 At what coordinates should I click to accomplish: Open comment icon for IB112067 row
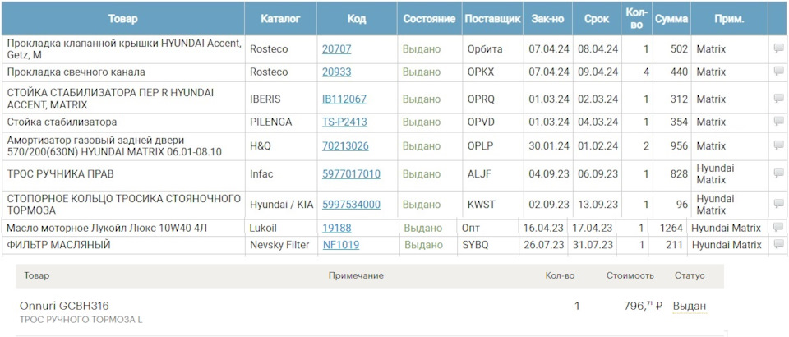779,99
